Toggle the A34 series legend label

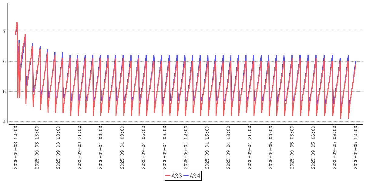coord(195,176)
